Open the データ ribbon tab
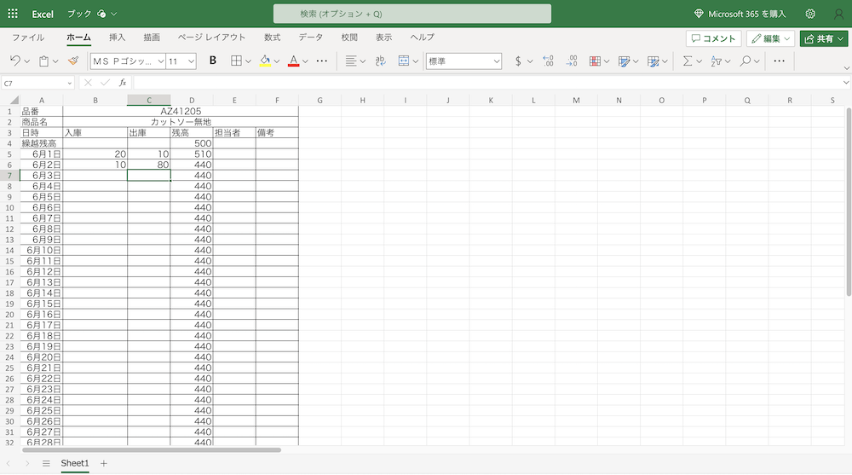 310,38
